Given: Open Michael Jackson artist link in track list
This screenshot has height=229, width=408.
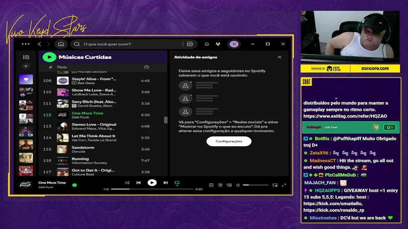Looking at the screenshot, I should coord(92,72).
